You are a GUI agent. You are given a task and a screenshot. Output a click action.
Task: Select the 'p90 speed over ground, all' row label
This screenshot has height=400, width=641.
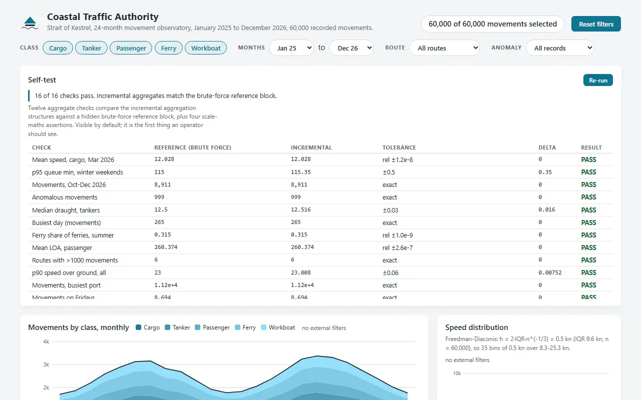[x=69, y=272]
